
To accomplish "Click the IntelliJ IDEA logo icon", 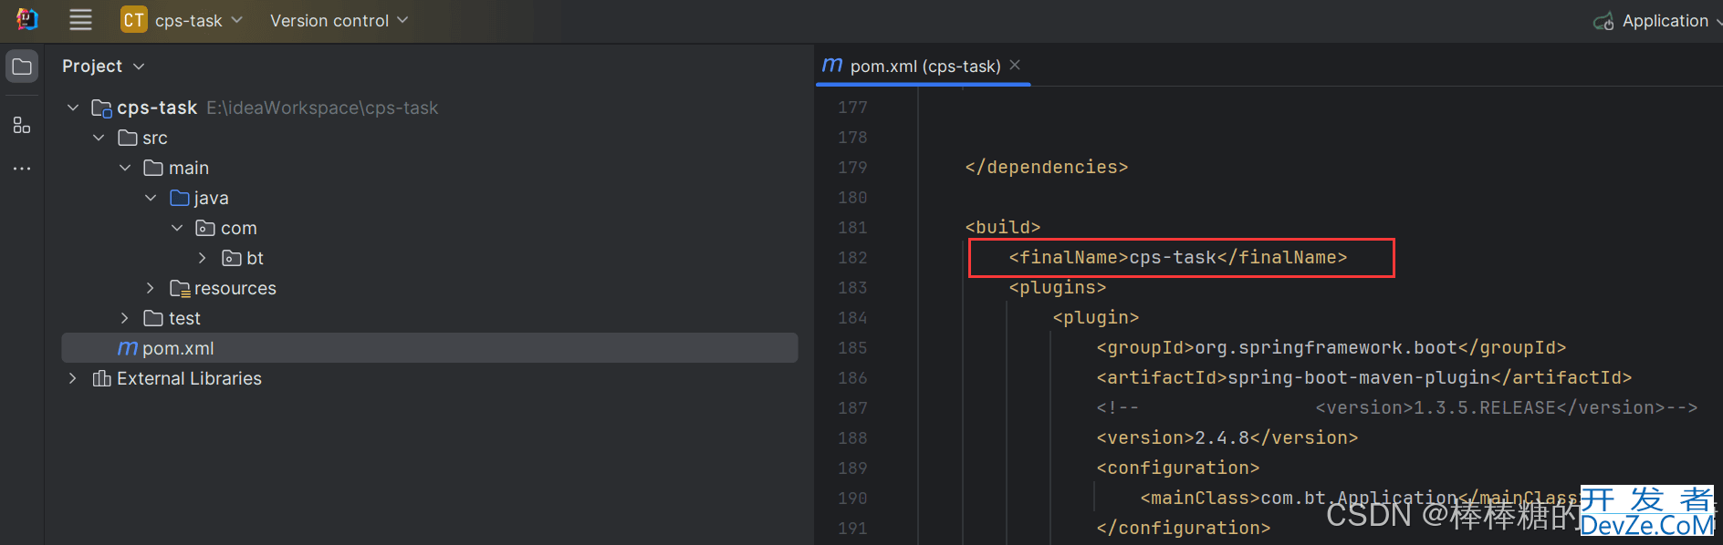I will coord(27,19).
